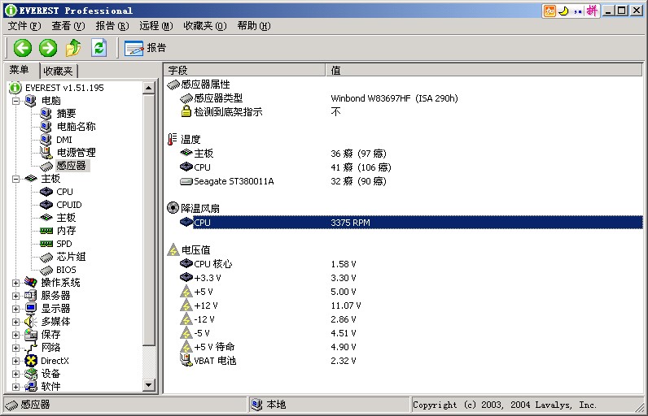Click the CPU chip icon in tree
648x416 pixels.
click(x=46, y=192)
